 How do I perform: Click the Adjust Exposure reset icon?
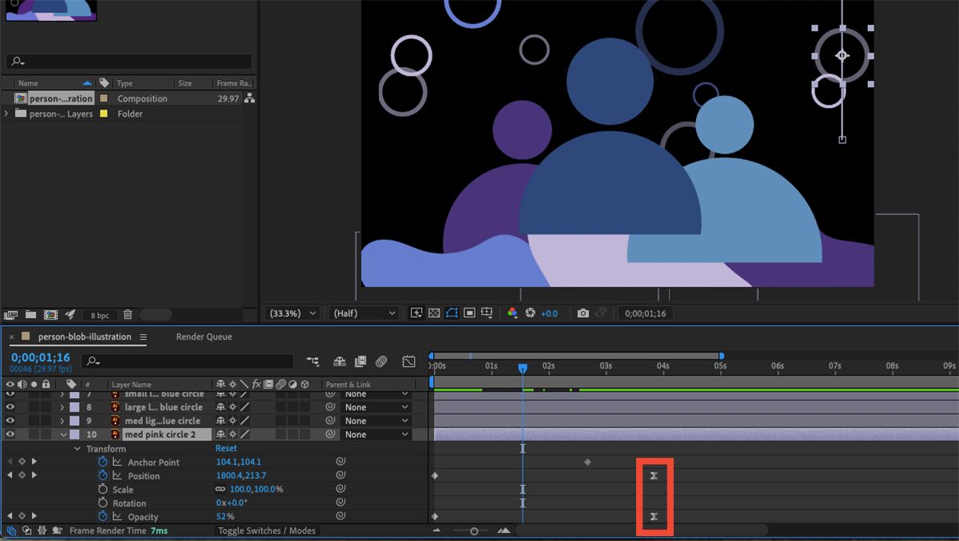(x=529, y=313)
